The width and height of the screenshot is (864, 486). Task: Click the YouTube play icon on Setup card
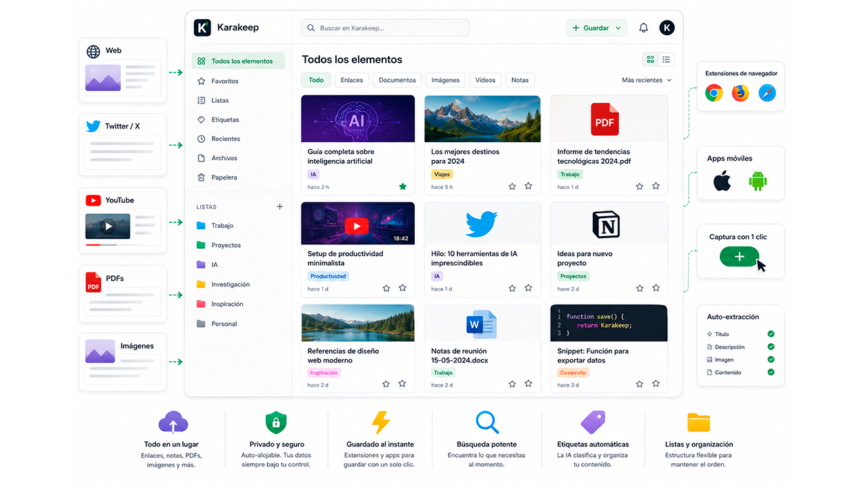pyautogui.click(x=357, y=226)
